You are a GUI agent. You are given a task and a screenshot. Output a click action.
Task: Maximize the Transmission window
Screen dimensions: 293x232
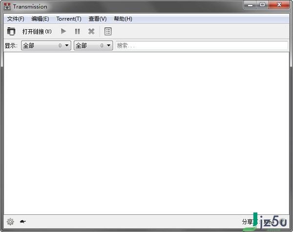point(262,5)
